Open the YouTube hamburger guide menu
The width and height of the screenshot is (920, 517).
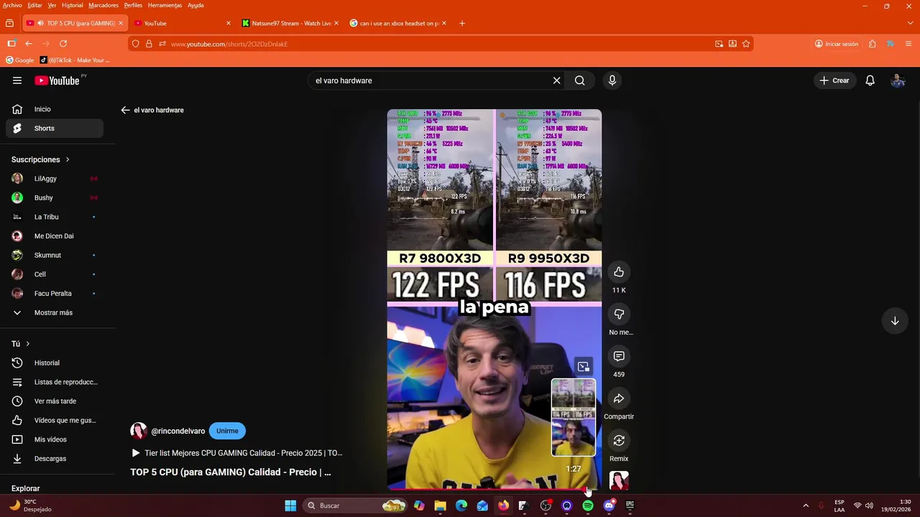point(17,80)
